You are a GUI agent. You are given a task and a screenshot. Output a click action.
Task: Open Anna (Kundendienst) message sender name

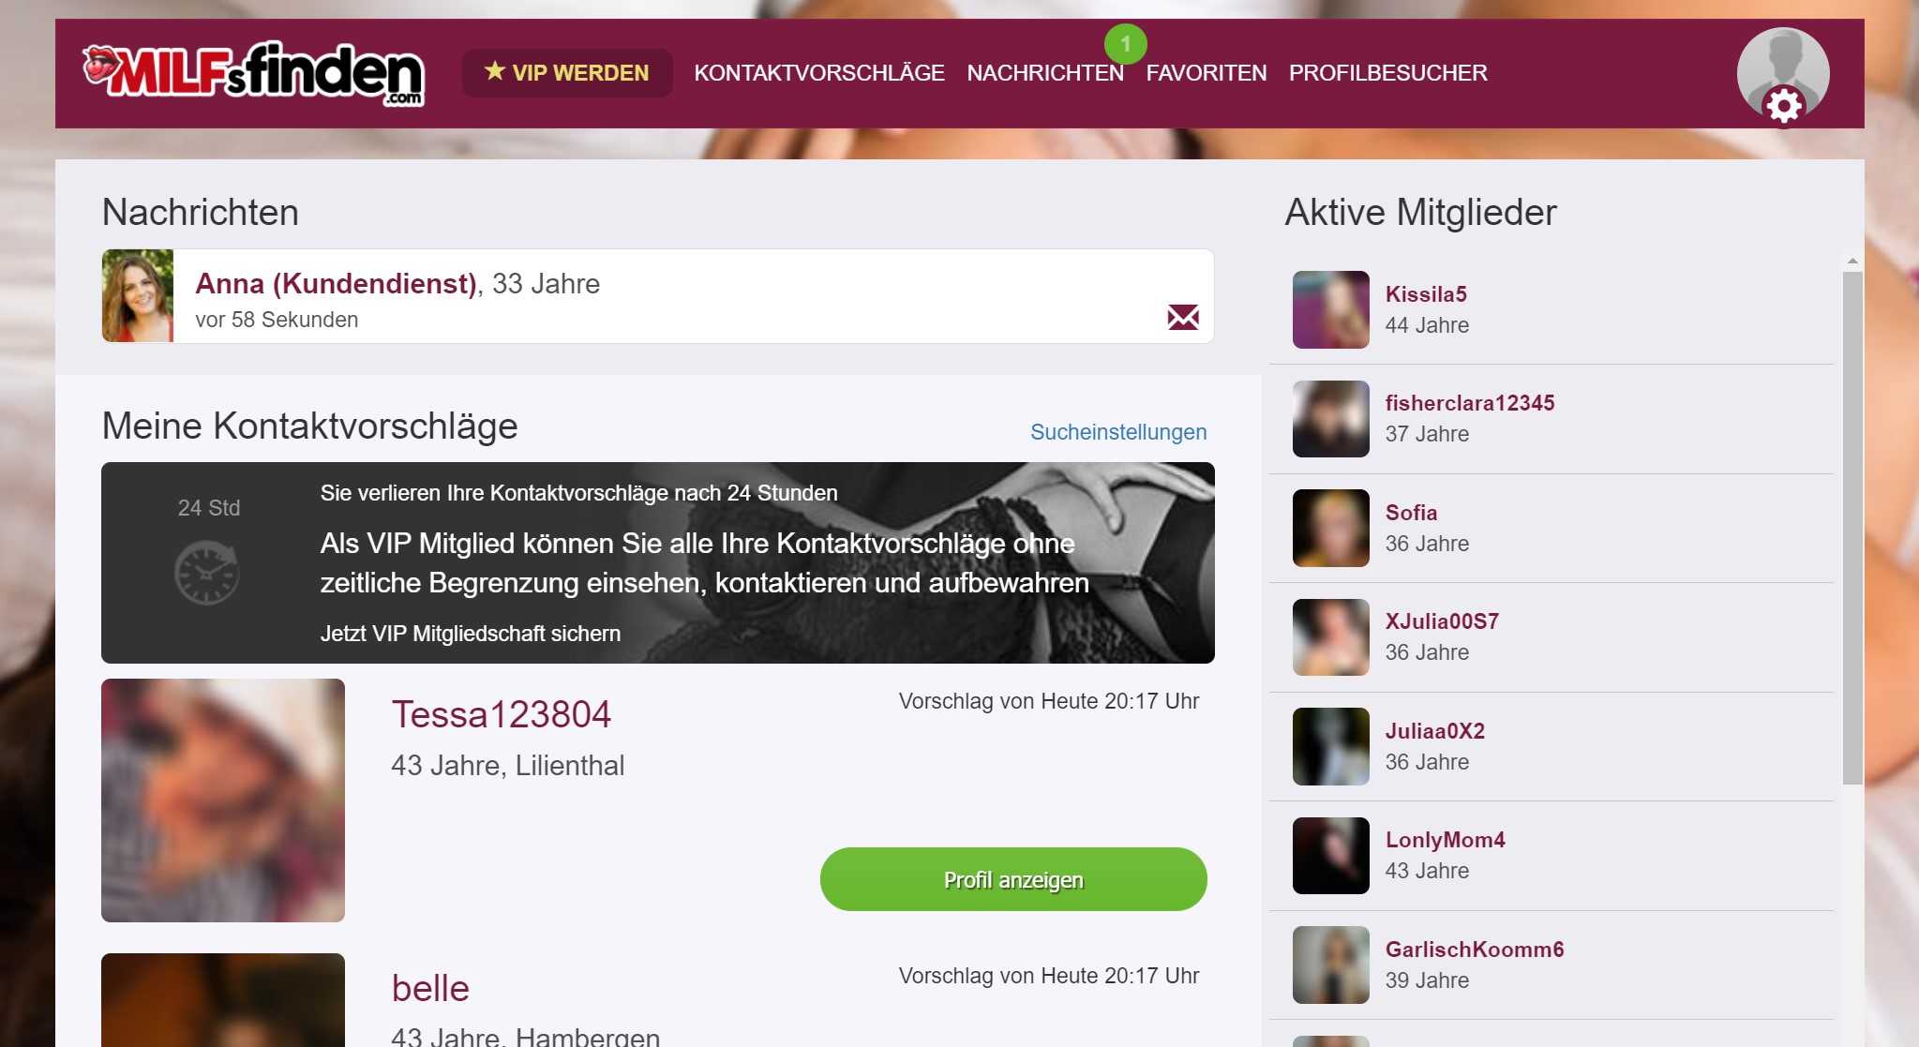337,283
